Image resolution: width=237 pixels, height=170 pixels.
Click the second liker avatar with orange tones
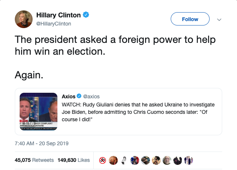(113, 160)
